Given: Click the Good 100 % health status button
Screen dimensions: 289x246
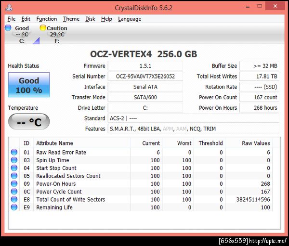Looking at the screenshot, I should coord(29,85).
